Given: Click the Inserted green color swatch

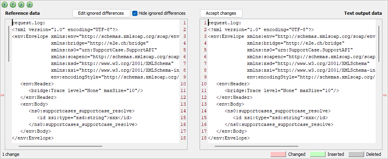Looking at the screenshot, I should tap(317, 154).
